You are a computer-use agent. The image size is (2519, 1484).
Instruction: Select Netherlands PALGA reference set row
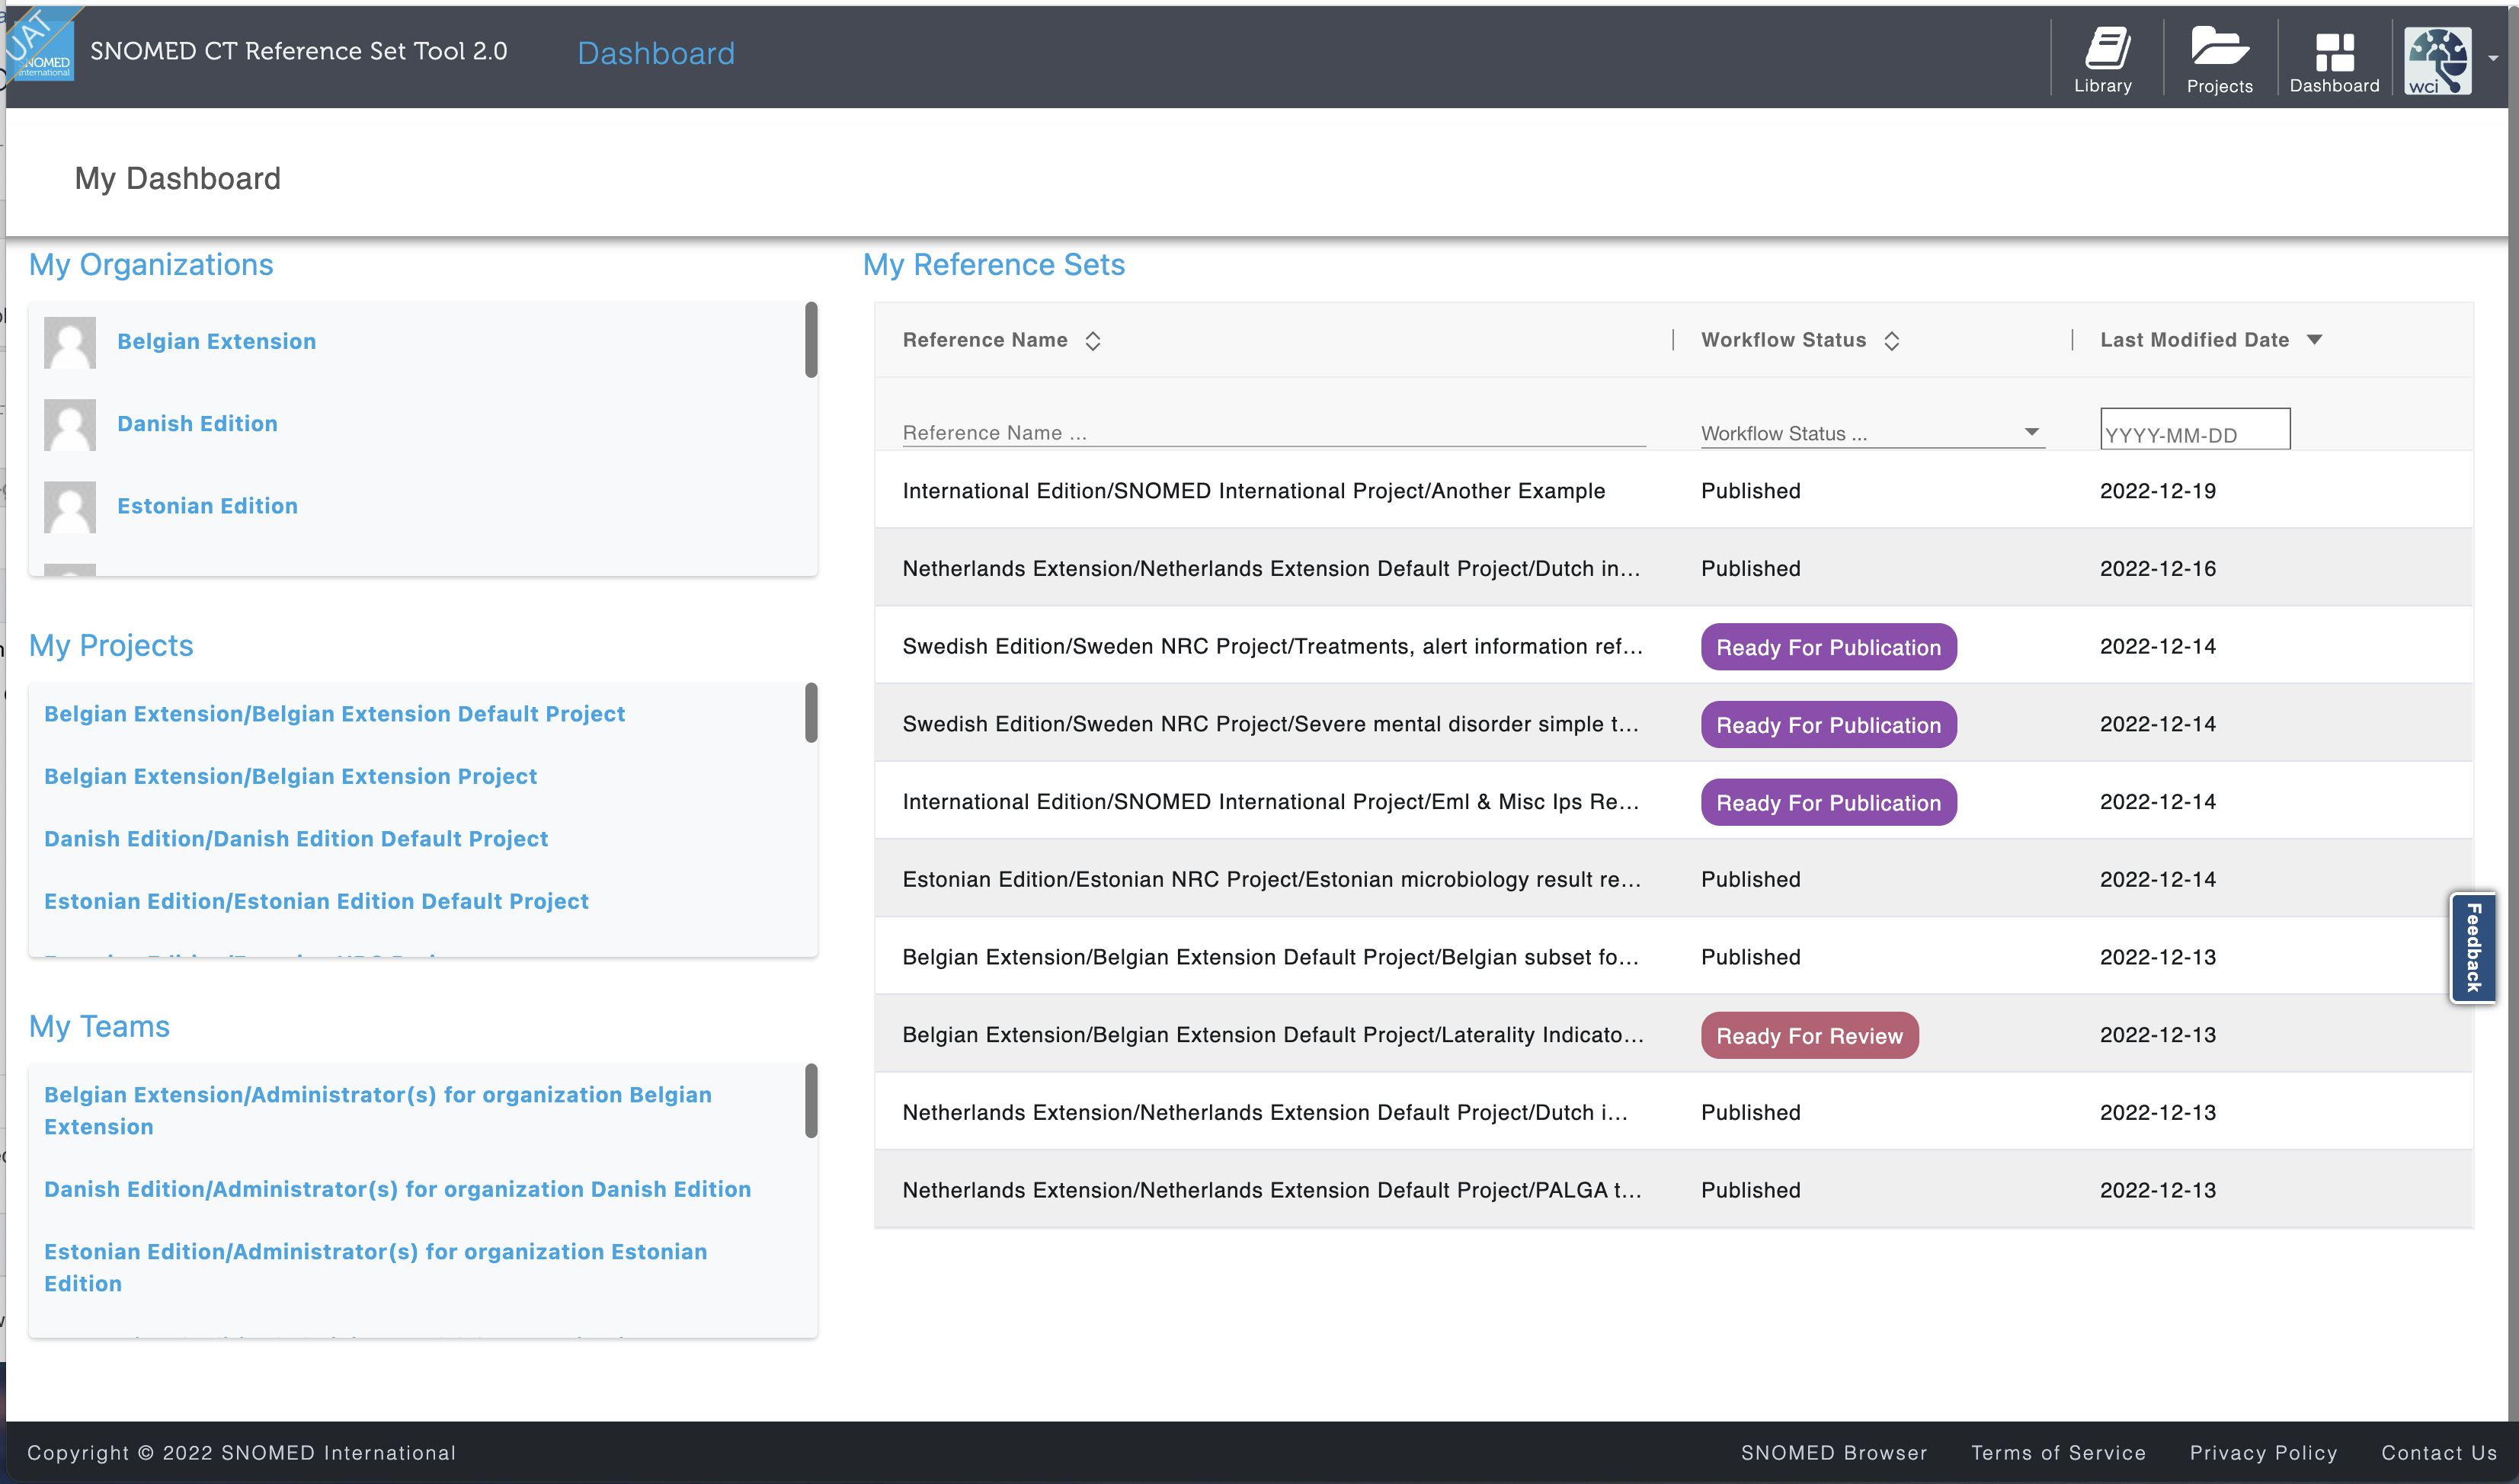pos(1673,1190)
